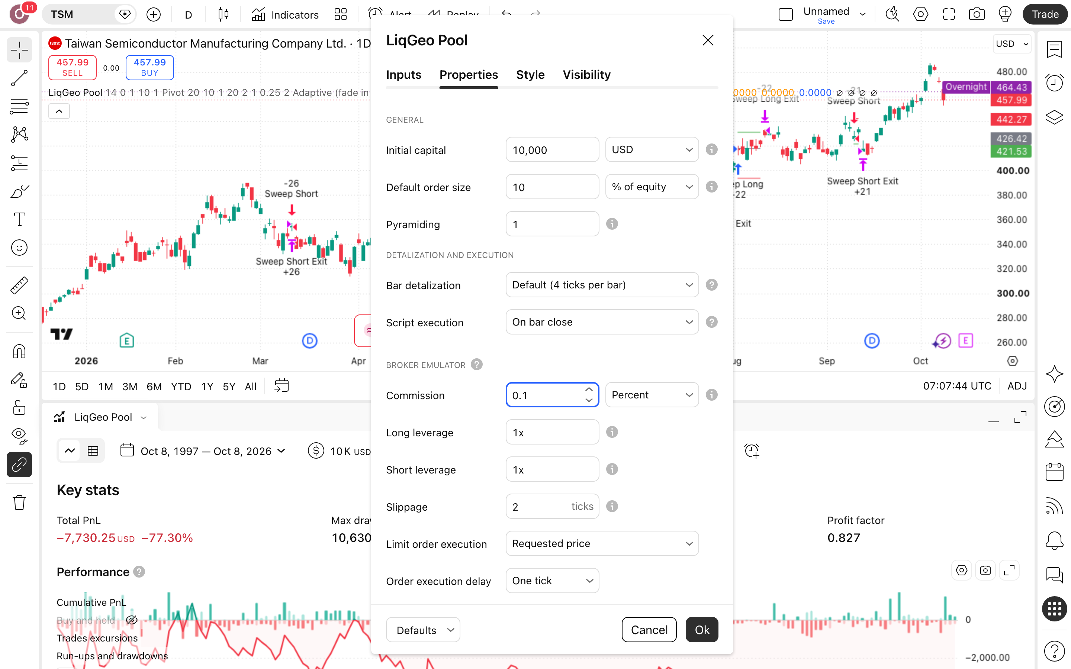Switch to the Style tab
Image resolution: width=1071 pixels, height=669 pixels.
click(x=530, y=75)
